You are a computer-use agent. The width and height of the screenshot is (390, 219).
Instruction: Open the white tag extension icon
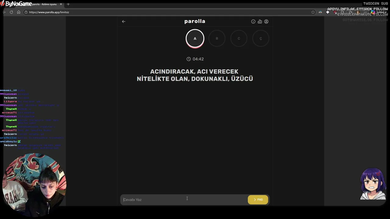(328, 12)
